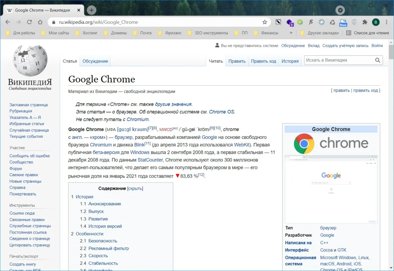Click the Blink engine link
Viewport: 394px width, 271px height.
click(x=139, y=145)
